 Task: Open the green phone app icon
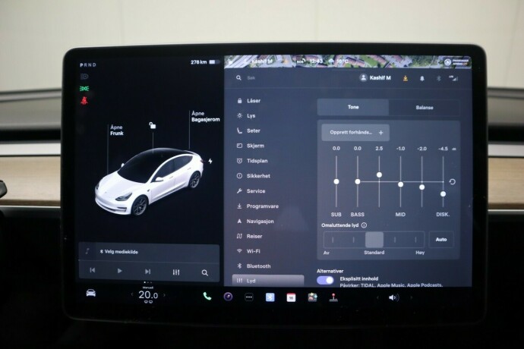(207, 296)
